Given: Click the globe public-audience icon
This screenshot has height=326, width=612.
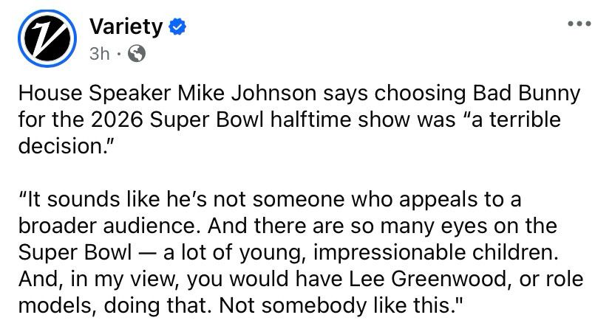Looking at the screenshot, I should click(x=137, y=53).
